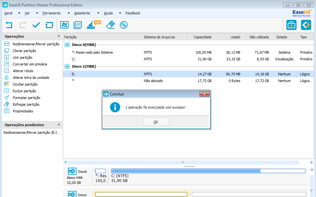This screenshot has width=316, height=197.
Task: Open the Ajuda menu dropdown arrow
Action: pos(120,13)
